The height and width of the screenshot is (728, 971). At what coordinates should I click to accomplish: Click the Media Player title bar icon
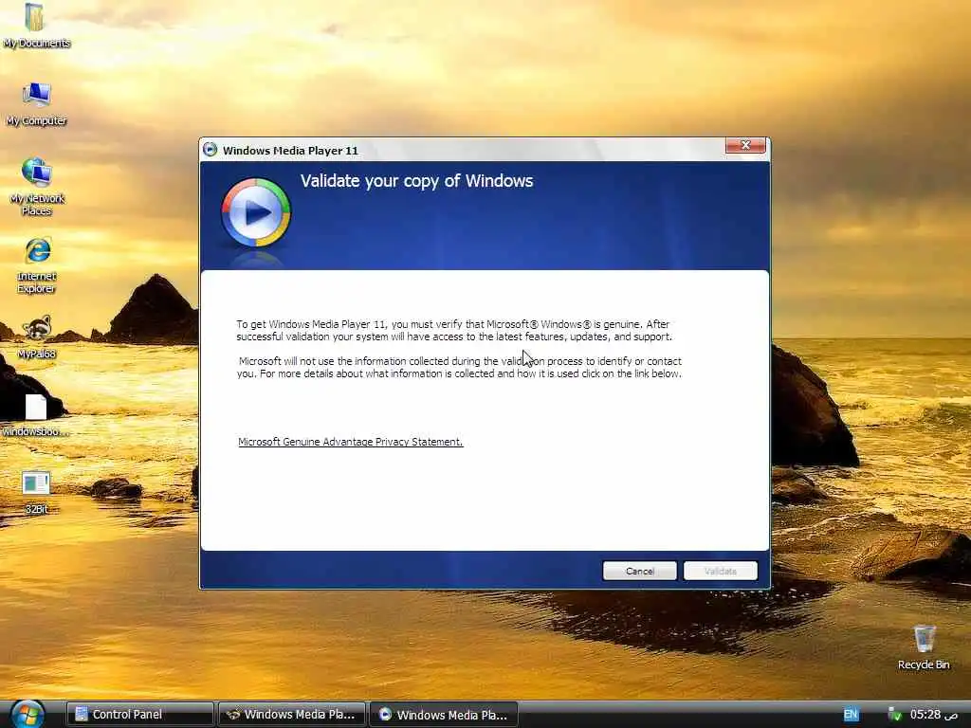pyautogui.click(x=211, y=150)
